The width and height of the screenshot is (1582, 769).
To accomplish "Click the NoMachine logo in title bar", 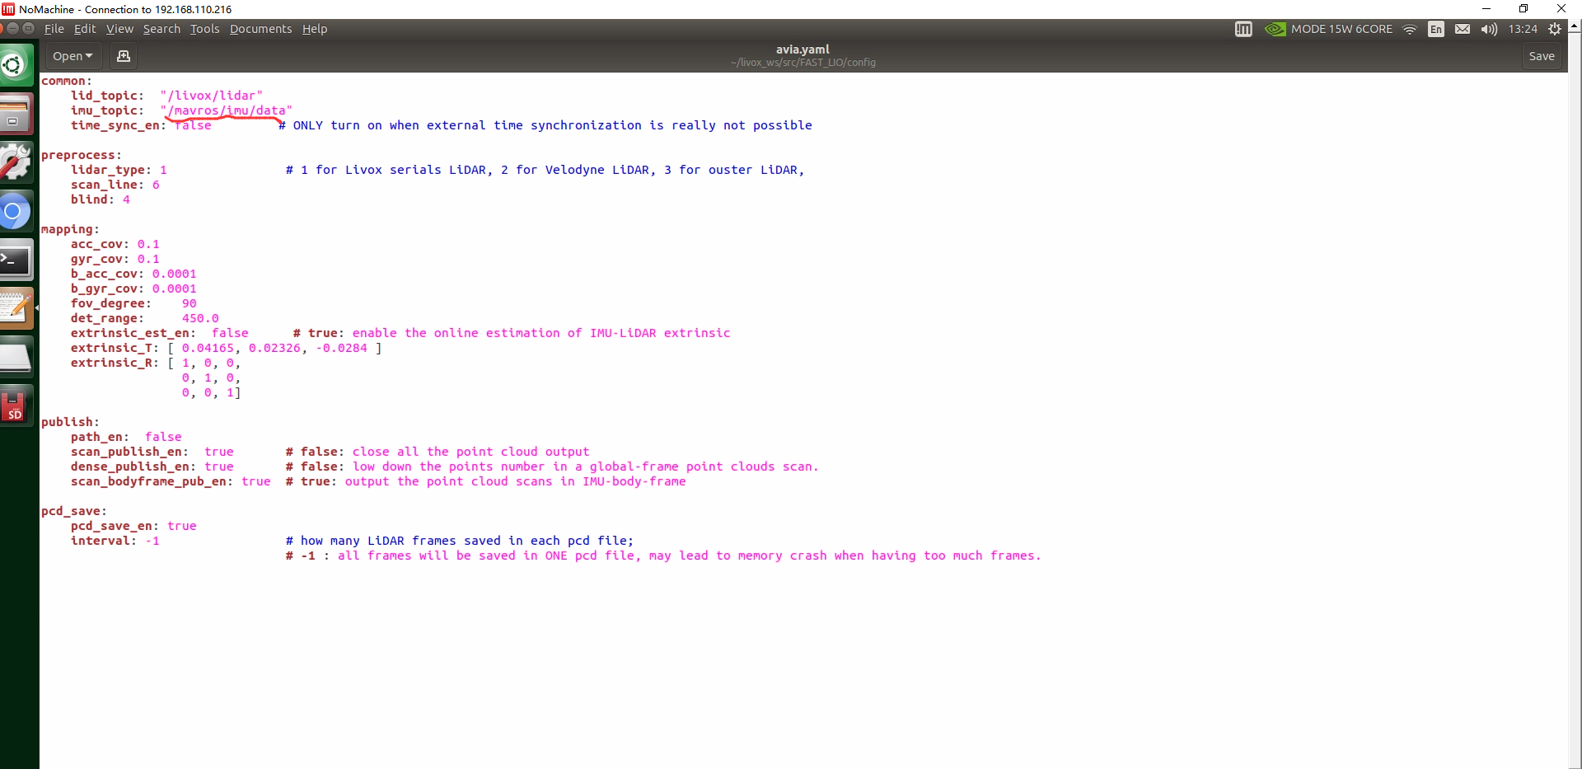I will pos(8,9).
